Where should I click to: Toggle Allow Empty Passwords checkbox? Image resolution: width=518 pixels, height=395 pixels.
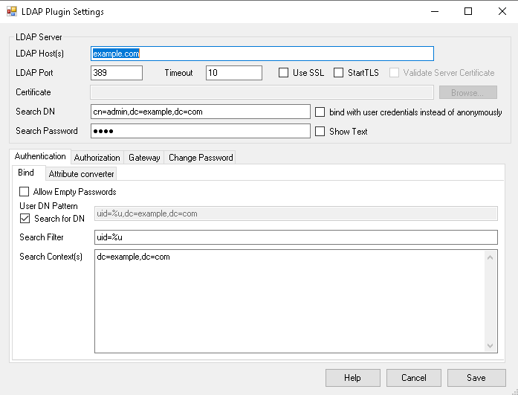tap(25, 192)
